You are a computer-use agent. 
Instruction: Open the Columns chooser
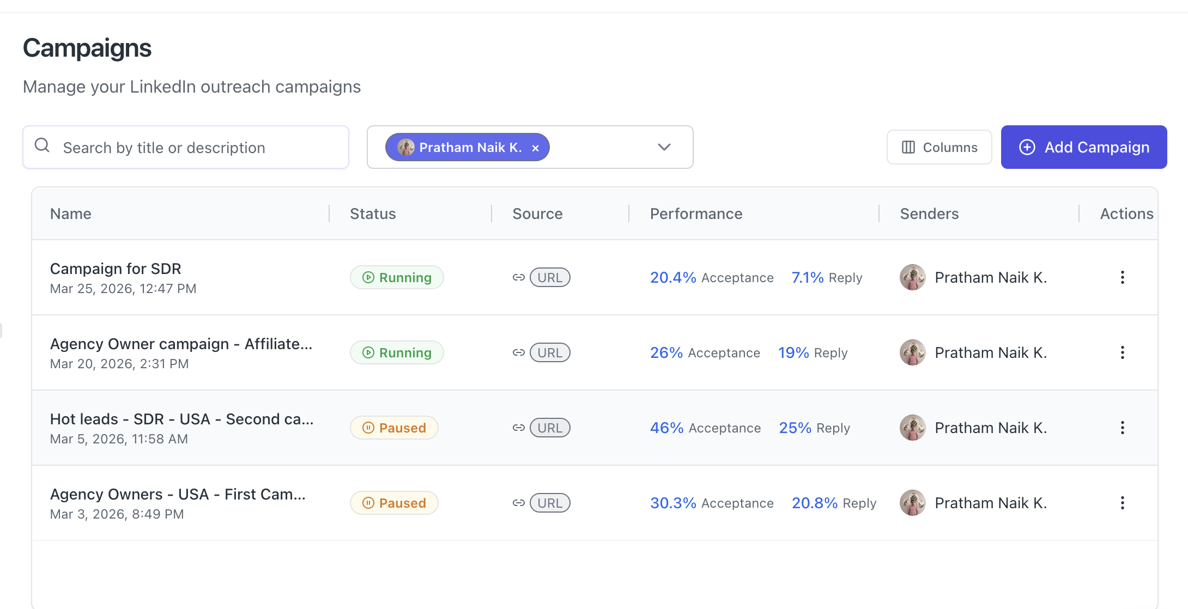tap(939, 147)
